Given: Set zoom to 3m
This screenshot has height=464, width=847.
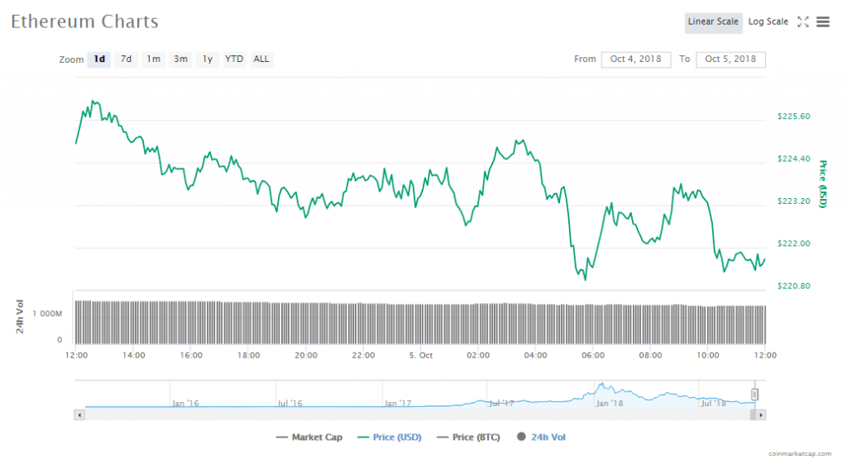Looking at the screenshot, I should click(180, 59).
